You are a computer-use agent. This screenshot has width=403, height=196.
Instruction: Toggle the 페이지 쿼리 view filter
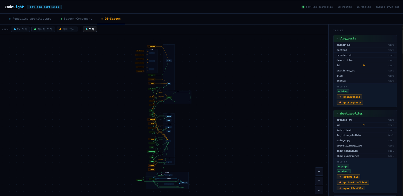[43, 29]
